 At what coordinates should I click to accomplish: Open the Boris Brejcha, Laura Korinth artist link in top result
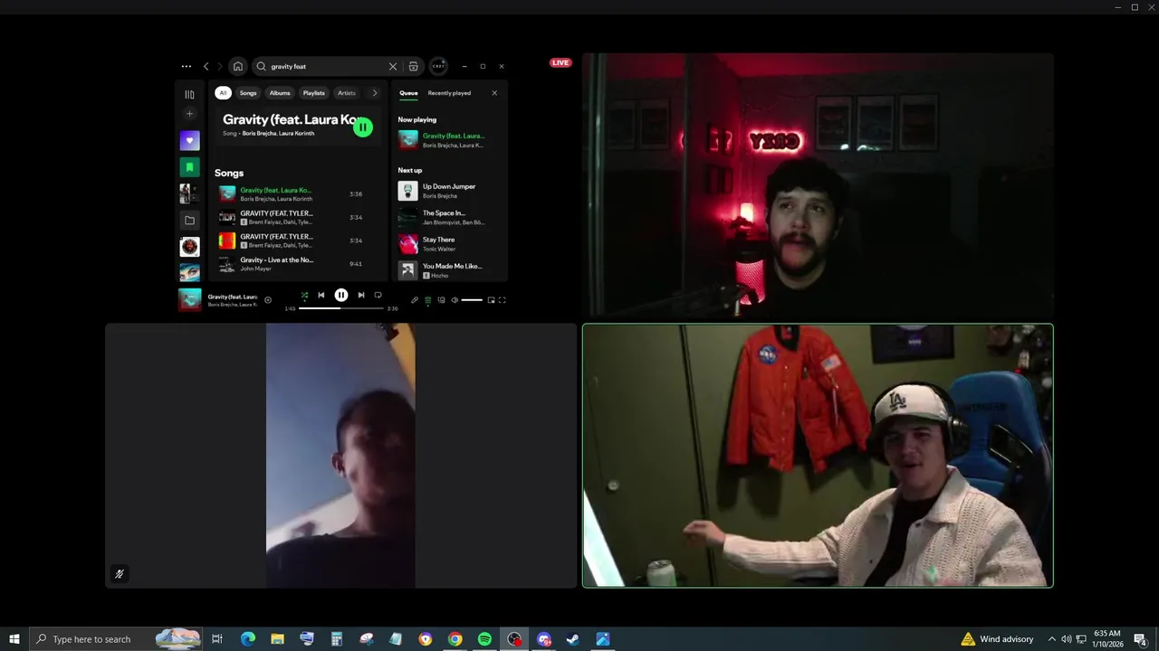pos(278,133)
